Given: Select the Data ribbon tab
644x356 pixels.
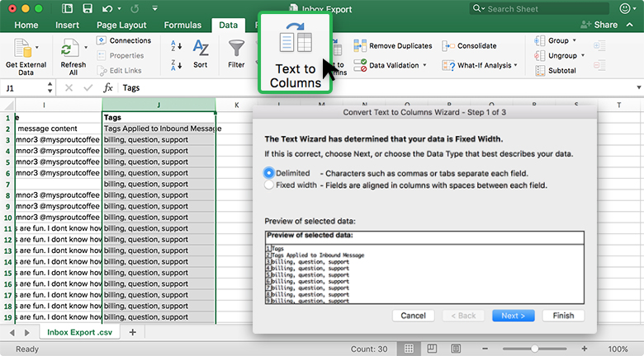Looking at the screenshot, I should (x=229, y=25).
